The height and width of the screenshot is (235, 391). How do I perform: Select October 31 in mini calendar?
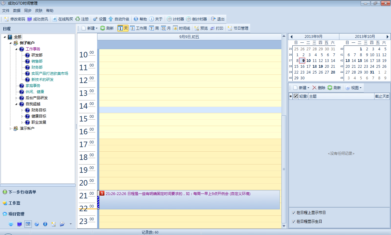point(372,72)
